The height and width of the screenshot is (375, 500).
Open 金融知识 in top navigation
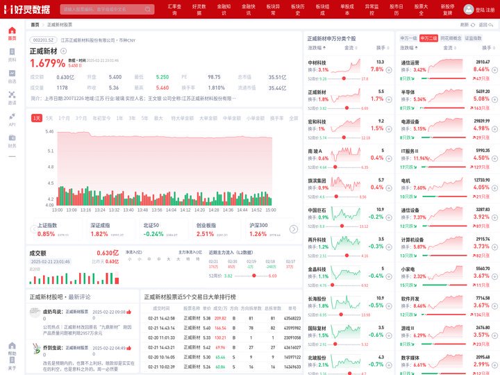224,10
